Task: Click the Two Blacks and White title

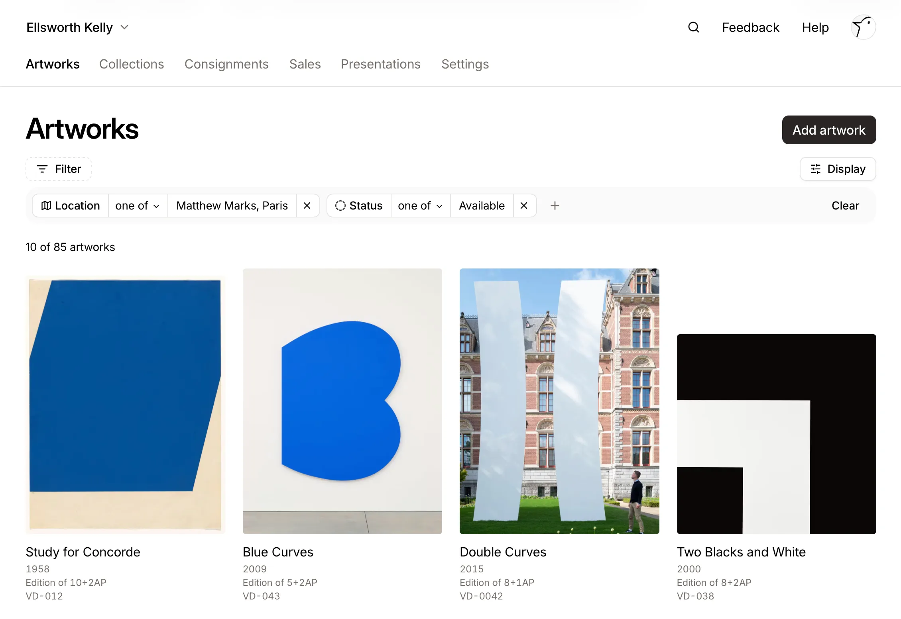Action: point(741,552)
